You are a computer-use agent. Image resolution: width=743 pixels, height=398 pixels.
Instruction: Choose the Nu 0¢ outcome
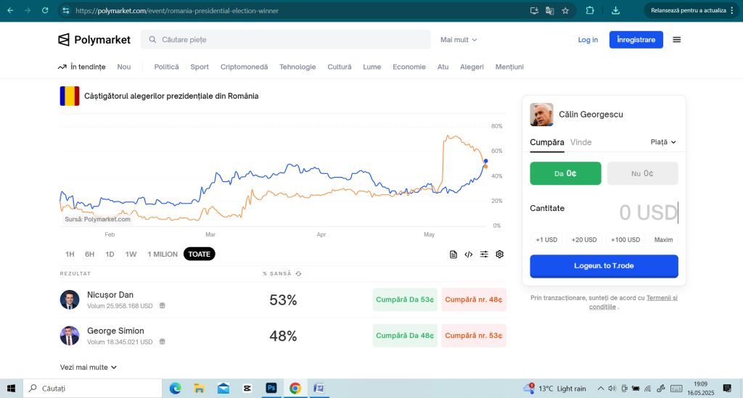point(642,173)
